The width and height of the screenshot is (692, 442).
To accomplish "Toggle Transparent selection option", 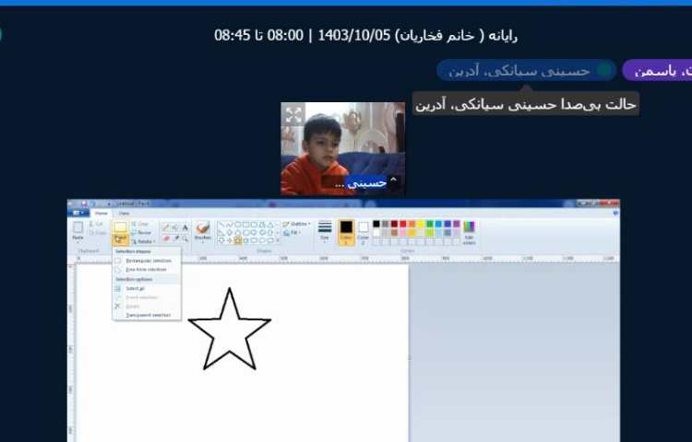I will pos(147,315).
